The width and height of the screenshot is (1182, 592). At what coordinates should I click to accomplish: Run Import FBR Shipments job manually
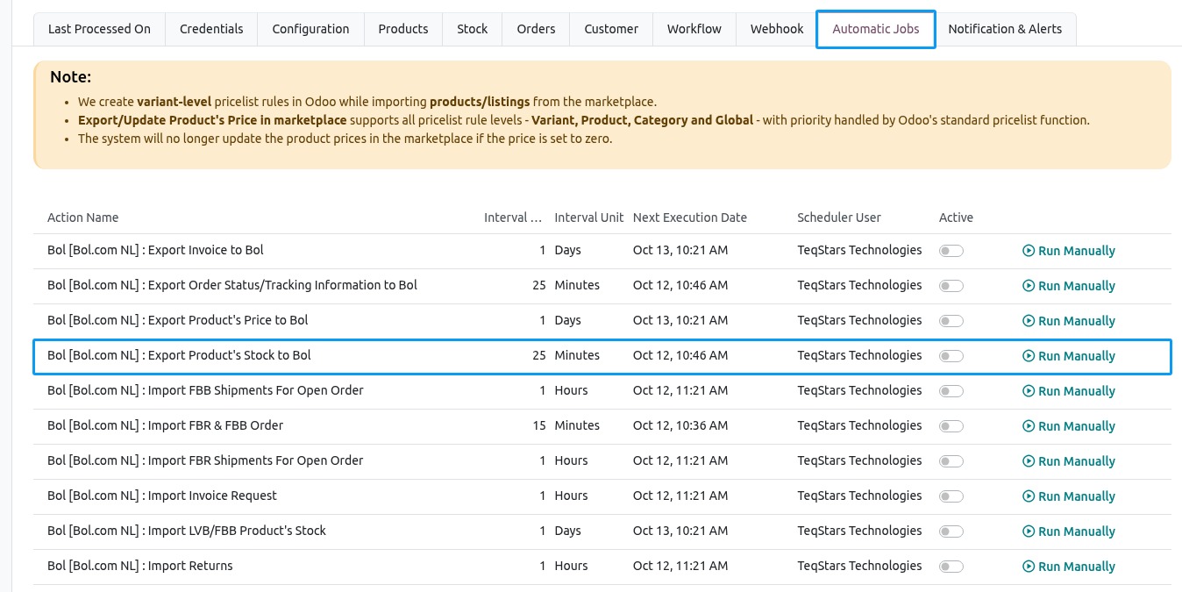1069,461
